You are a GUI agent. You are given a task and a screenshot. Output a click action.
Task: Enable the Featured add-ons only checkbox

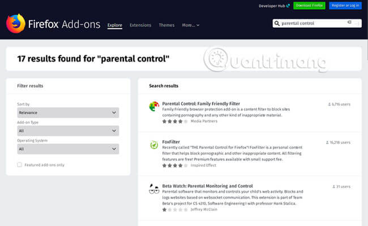pyautogui.click(x=20, y=165)
